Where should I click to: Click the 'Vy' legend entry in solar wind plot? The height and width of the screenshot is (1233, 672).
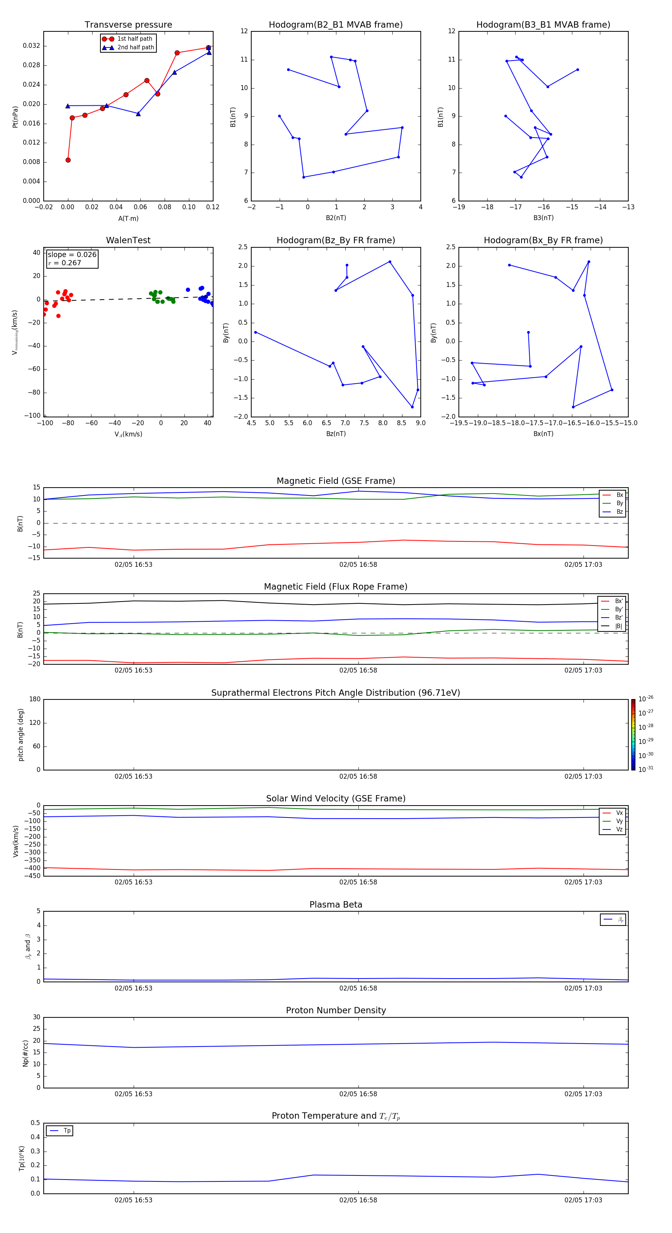[x=613, y=821]
